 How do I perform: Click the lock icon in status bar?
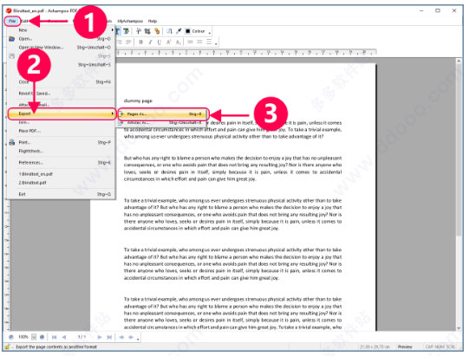7,347
